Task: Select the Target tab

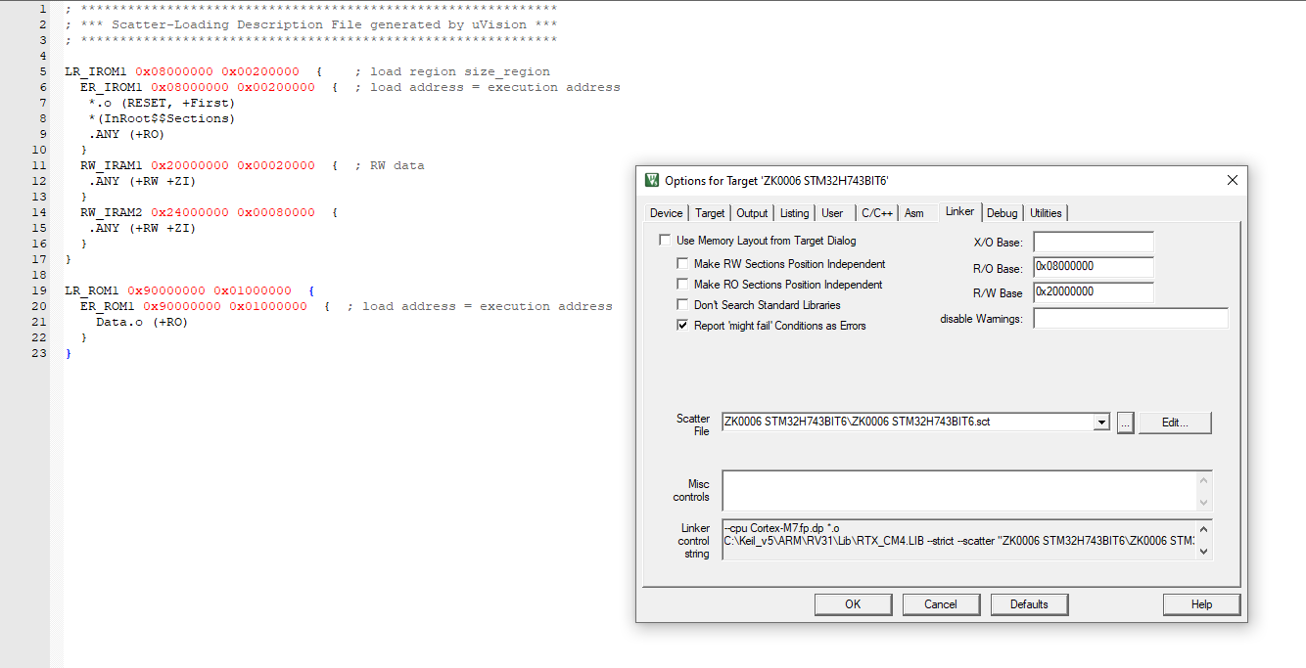Action: click(x=710, y=212)
